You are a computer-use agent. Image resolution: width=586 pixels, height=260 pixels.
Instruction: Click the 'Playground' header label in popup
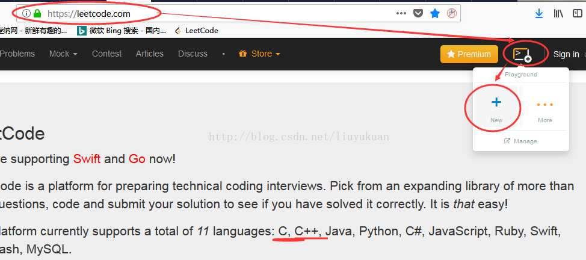521,75
